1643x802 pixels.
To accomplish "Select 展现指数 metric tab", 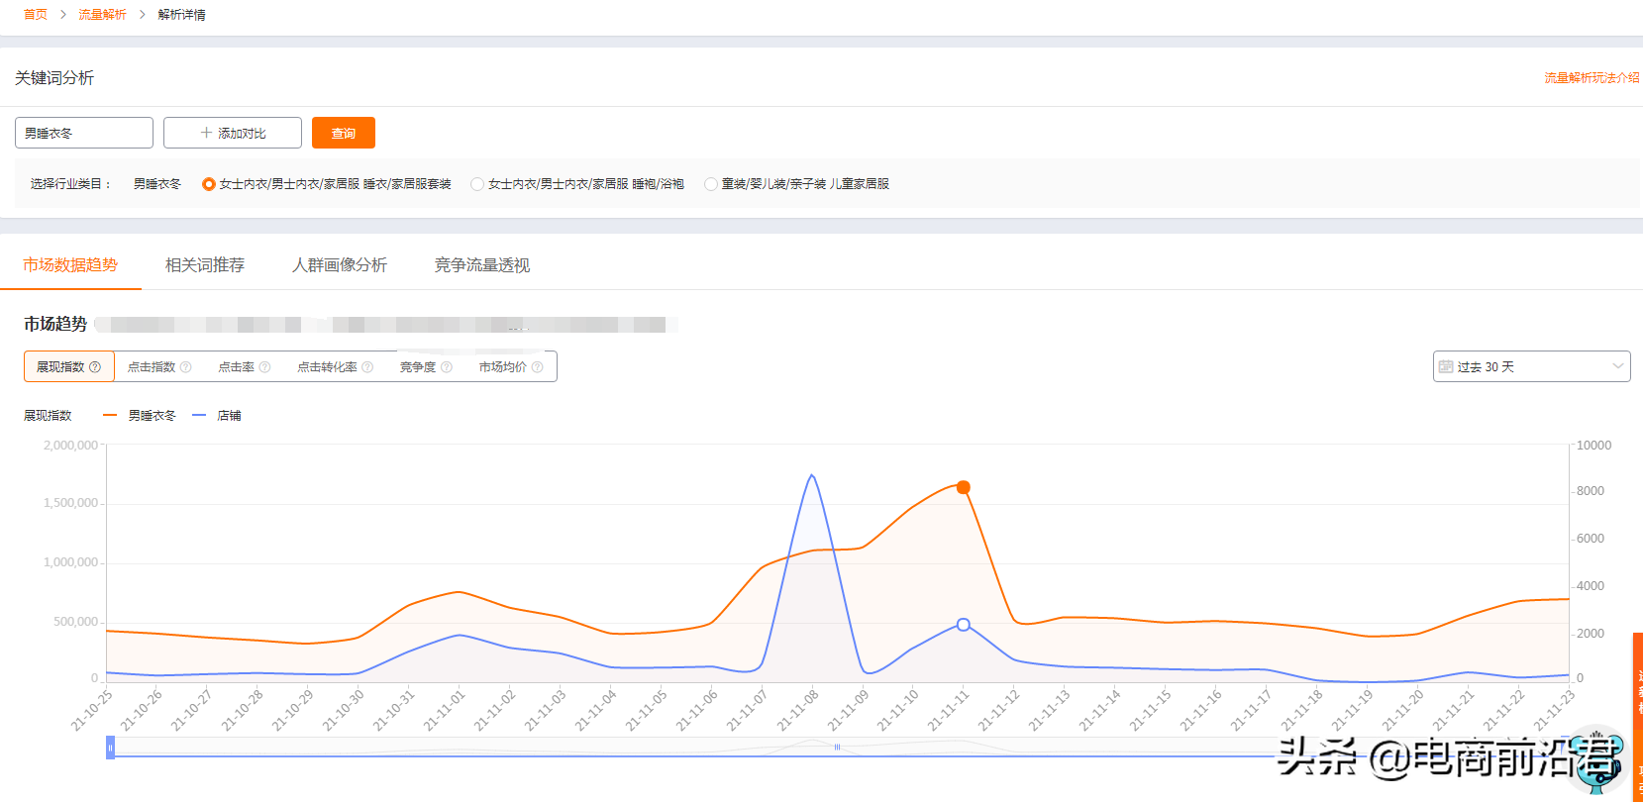I will pyautogui.click(x=69, y=366).
